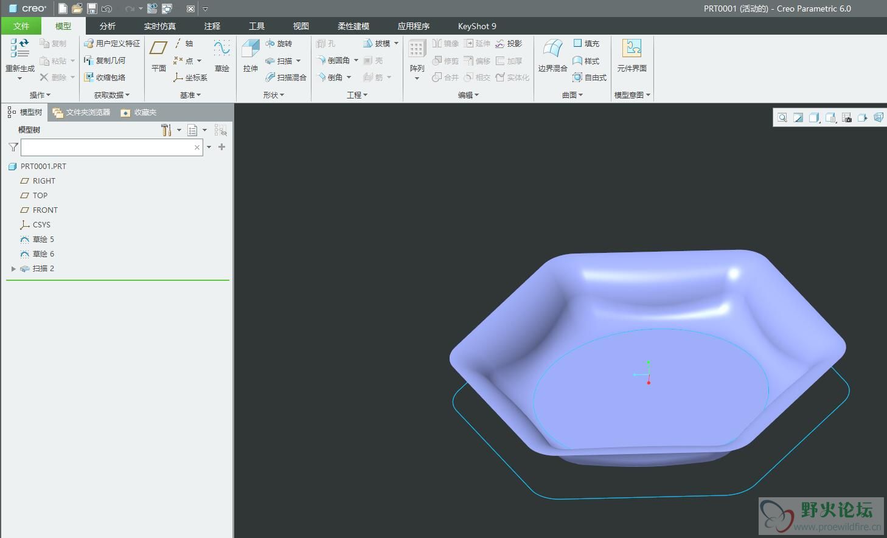
Task: Open the model tree settings dropdown
Action: [179, 130]
